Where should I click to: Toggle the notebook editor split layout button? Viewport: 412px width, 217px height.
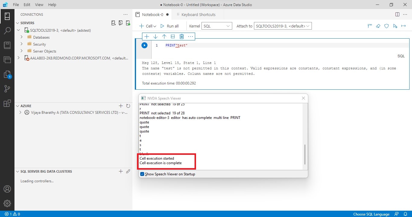(397, 14)
